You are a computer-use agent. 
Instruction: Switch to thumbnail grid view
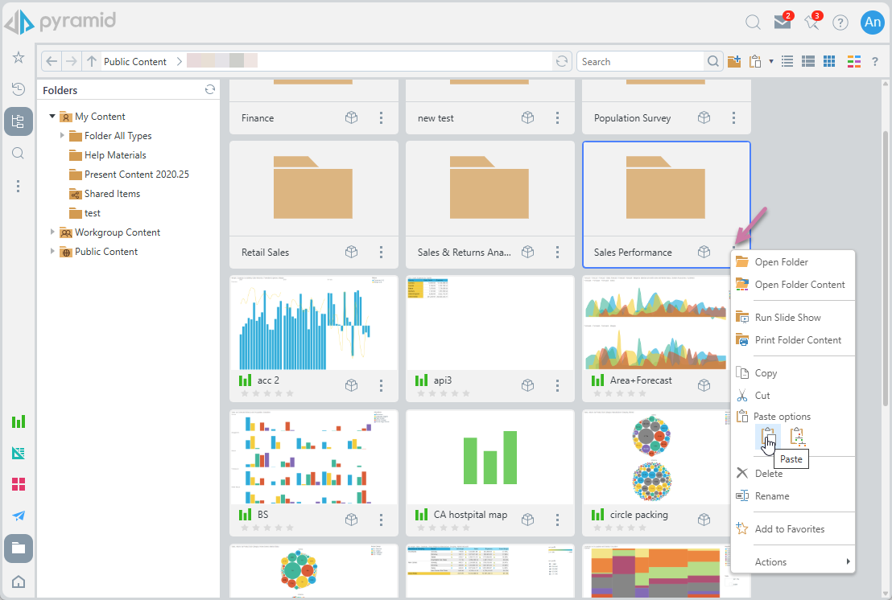828,62
